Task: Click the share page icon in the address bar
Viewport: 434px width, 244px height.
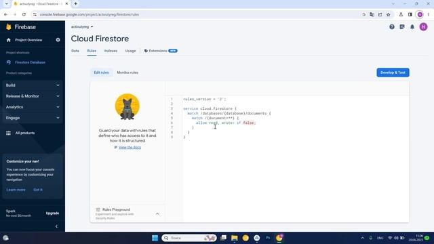Action: pos(380,15)
